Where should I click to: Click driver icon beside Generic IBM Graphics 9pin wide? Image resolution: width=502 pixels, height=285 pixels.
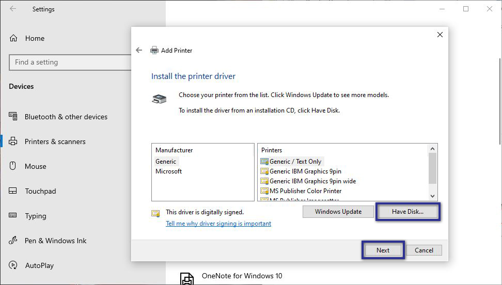(264, 181)
